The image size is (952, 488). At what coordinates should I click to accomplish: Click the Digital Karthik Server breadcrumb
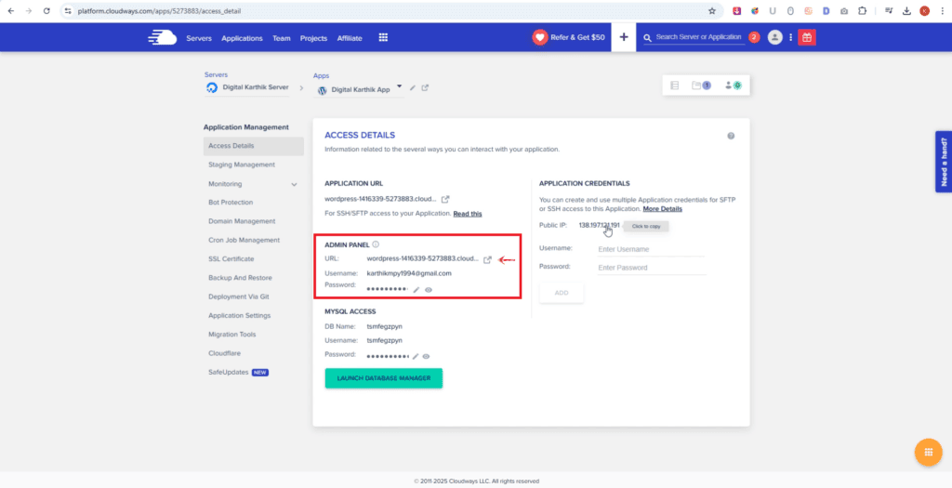[x=256, y=87]
